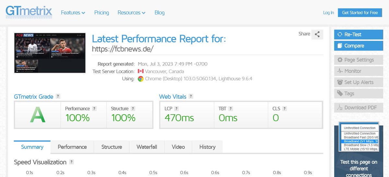The width and height of the screenshot is (389, 177).
Task: Click the Chrome browser icon
Action: point(141,79)
